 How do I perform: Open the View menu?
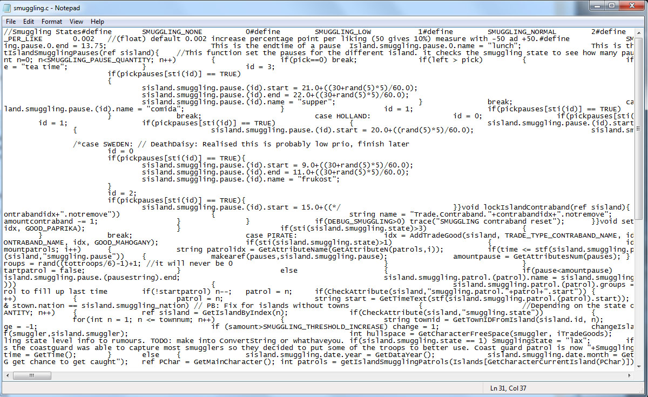point(76,22)
